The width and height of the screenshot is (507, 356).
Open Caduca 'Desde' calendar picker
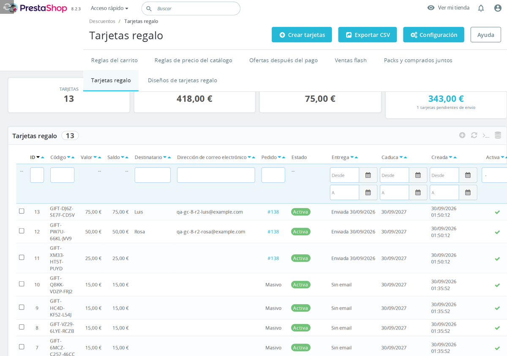coord(418,175)
